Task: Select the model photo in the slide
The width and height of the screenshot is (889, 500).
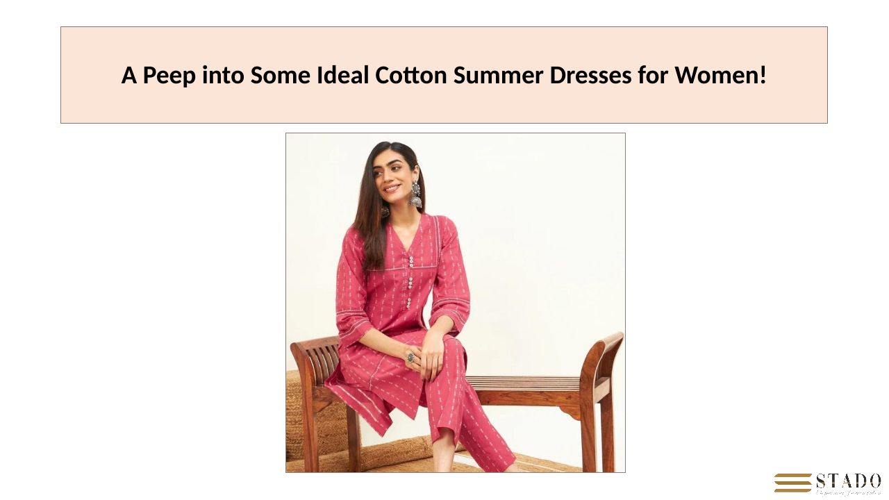Action: (456, 303)
